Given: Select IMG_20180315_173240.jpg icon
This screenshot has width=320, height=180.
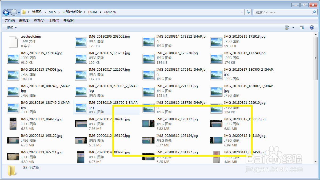Looking at the screenshot, I should (x=216, y=59).
